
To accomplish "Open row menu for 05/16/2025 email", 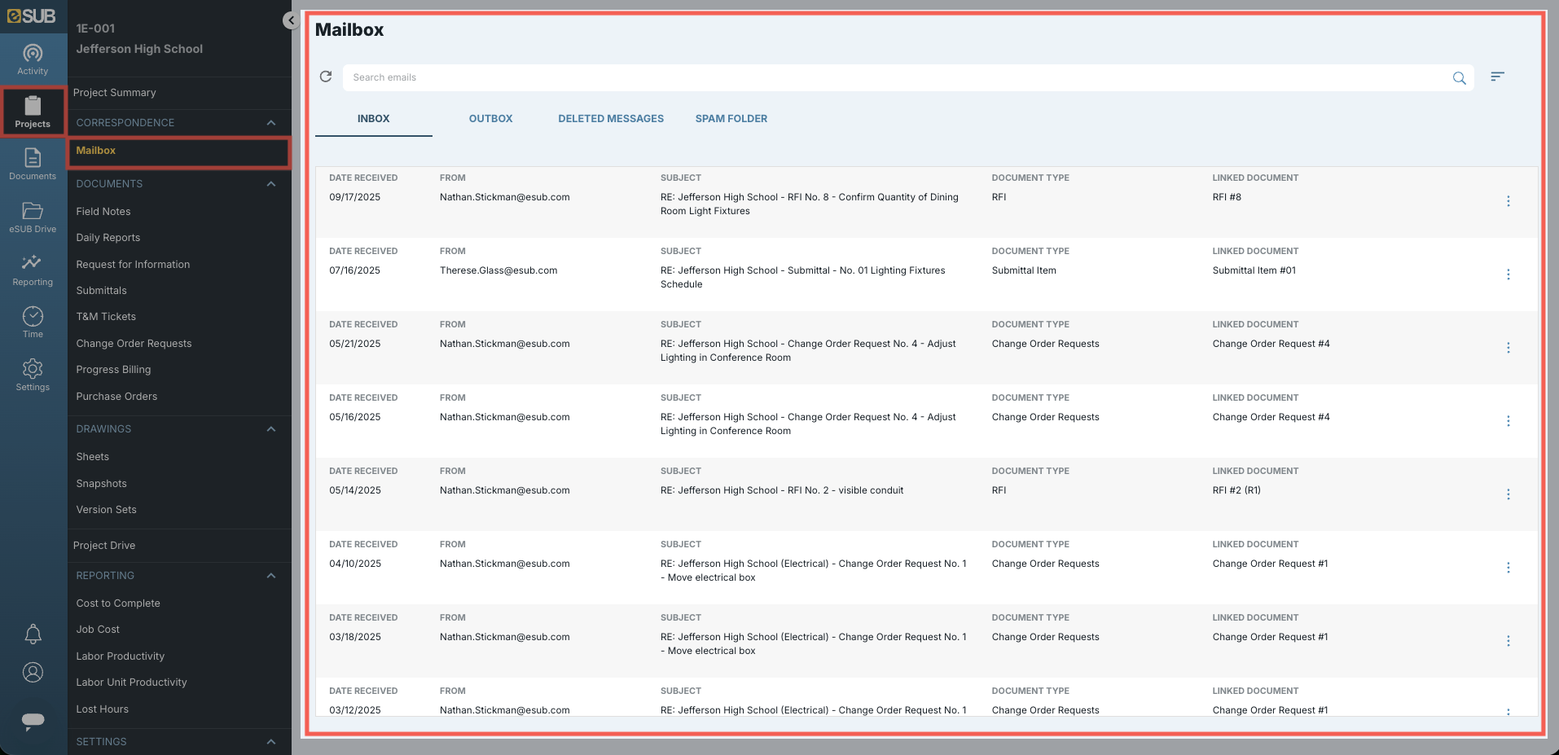I will [x=1508, y=421].
